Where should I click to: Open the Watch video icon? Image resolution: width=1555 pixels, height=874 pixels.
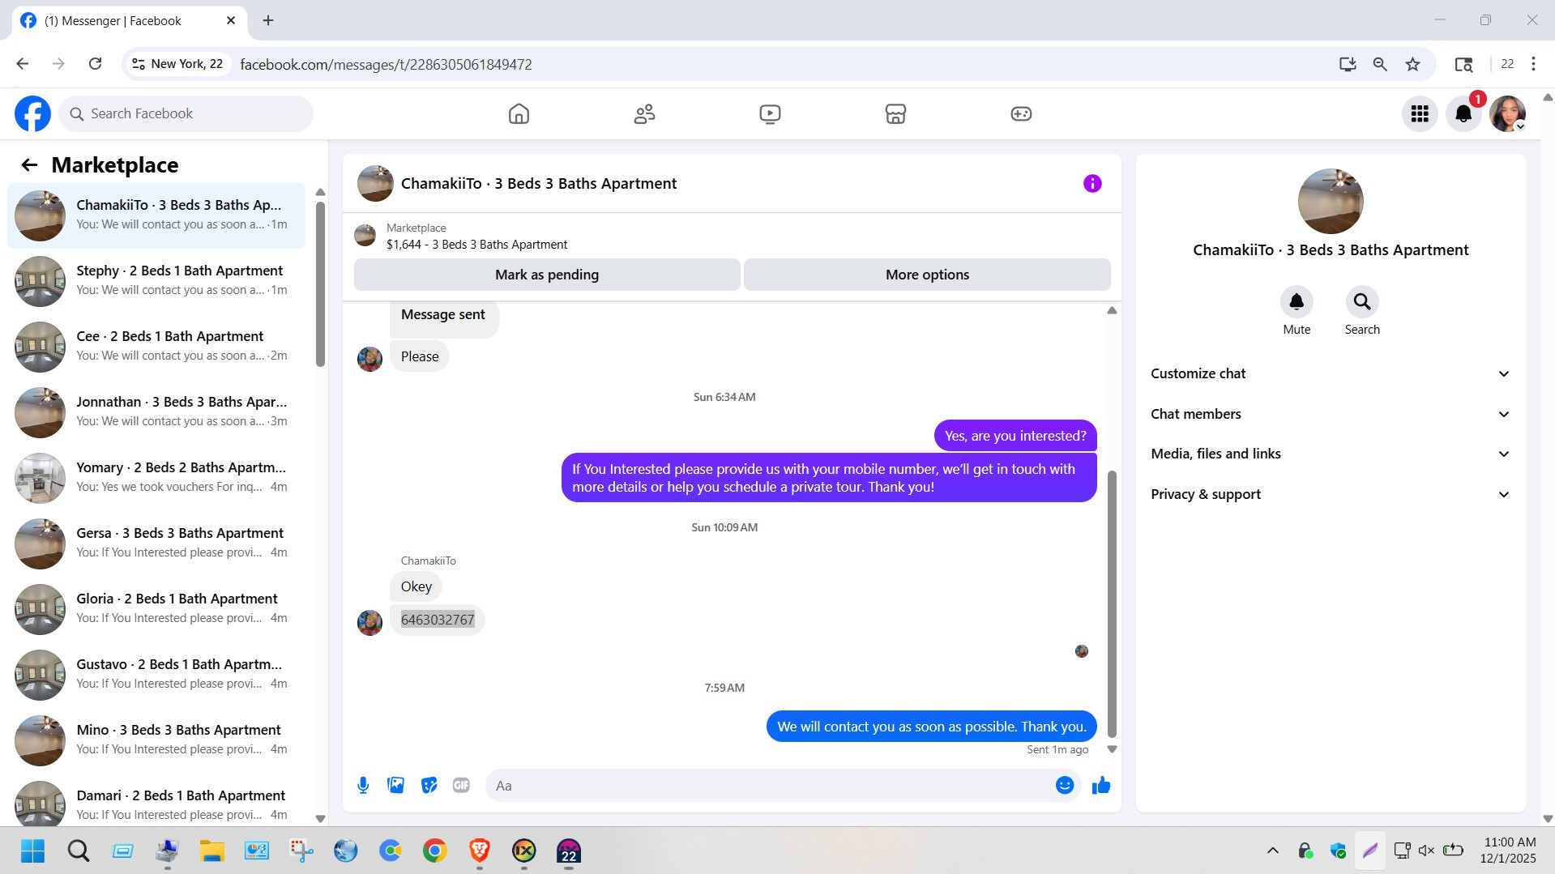click(770, 114)
